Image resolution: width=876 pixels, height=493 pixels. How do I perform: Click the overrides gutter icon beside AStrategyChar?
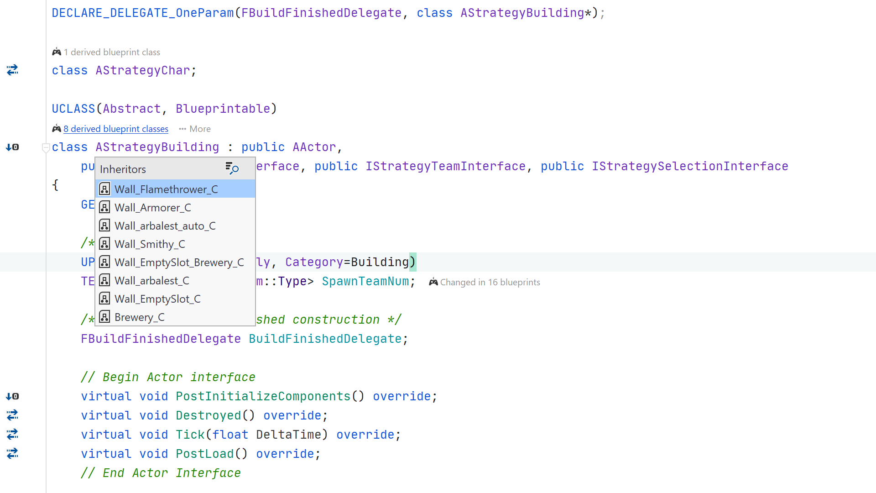[12, 70]
